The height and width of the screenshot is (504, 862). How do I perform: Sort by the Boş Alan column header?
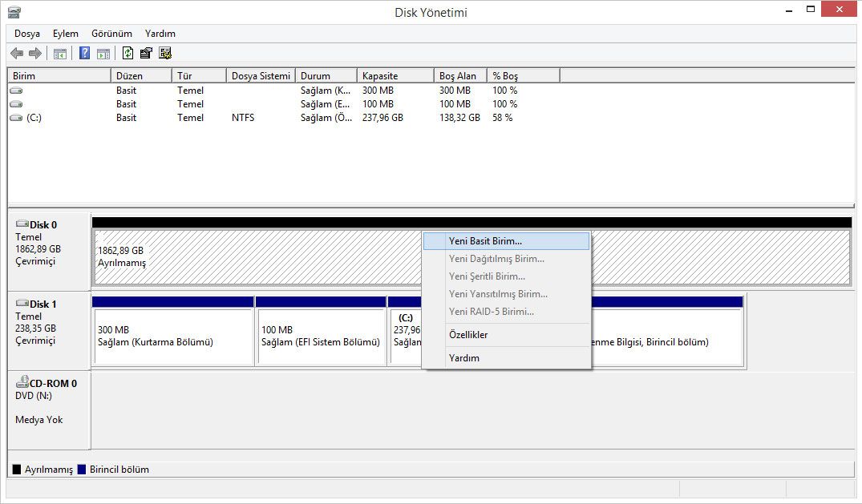460,76
